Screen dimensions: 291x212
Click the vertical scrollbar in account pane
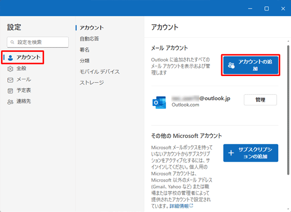click(x=288, y=110)
